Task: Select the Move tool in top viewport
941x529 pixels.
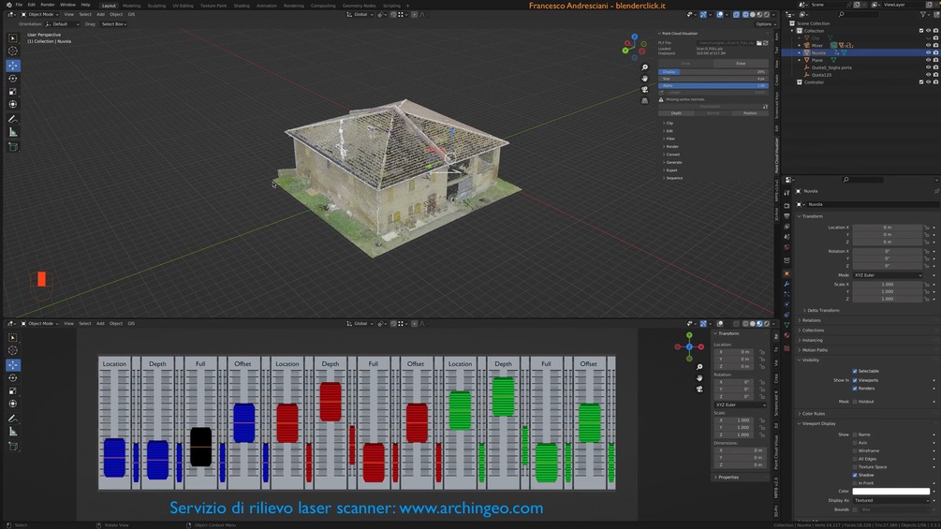Action: [x=12, y=66]
